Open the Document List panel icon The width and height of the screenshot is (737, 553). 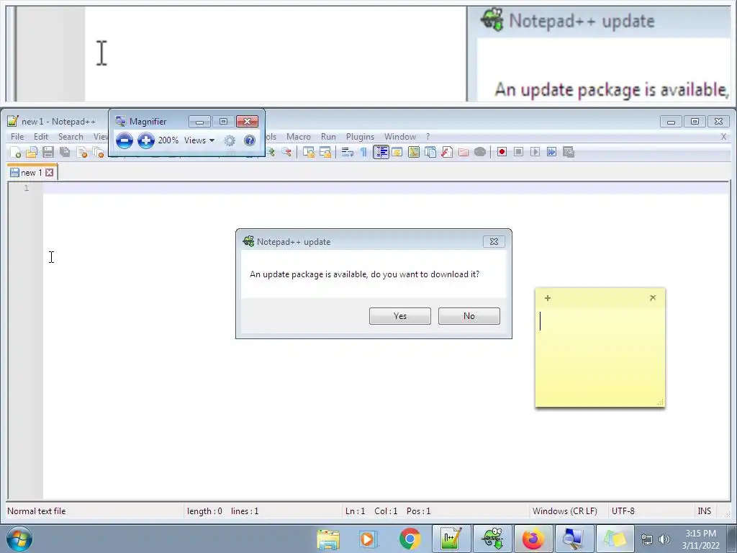[430, 152]
